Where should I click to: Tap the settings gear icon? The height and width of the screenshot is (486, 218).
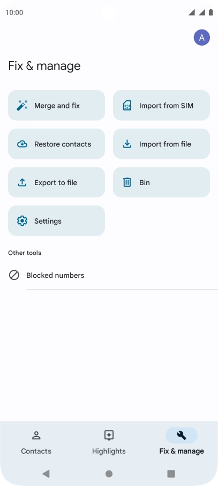click(x=22, y=220)
